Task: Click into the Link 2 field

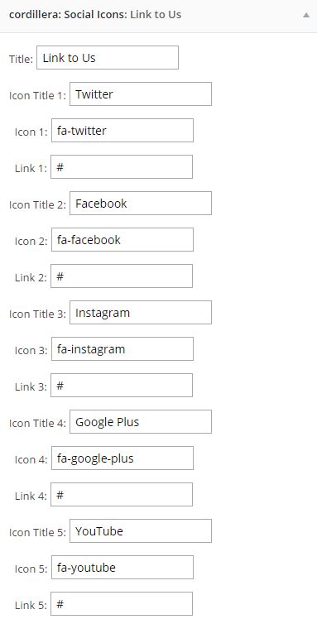Action: (122, 276)
